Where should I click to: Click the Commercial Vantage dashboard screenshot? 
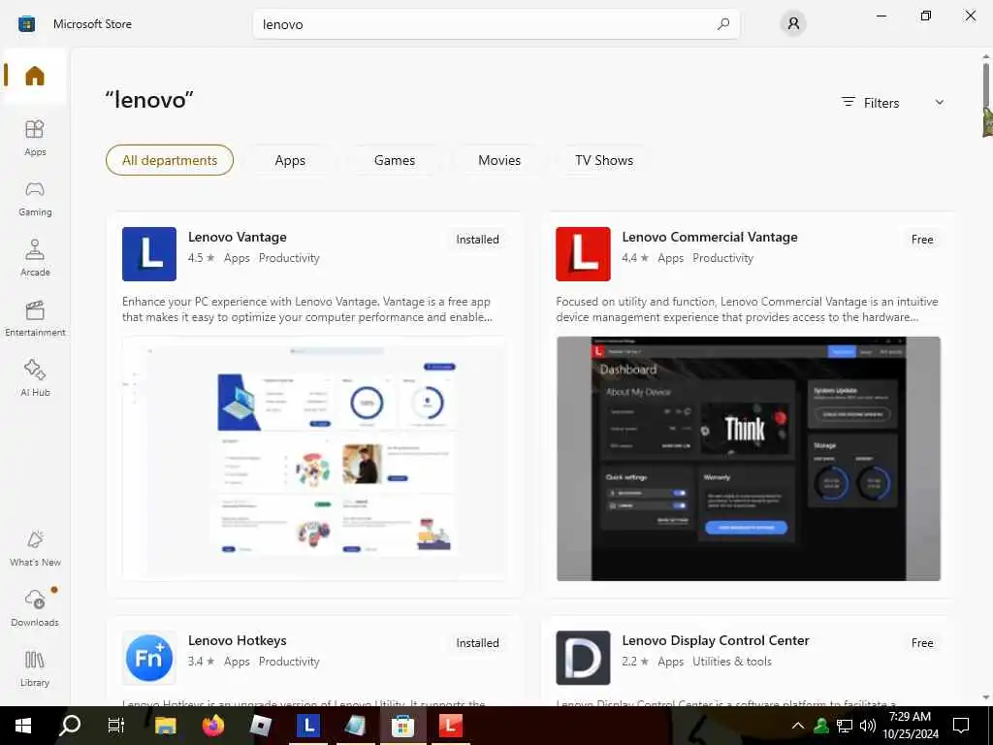[x=749, y=459]
